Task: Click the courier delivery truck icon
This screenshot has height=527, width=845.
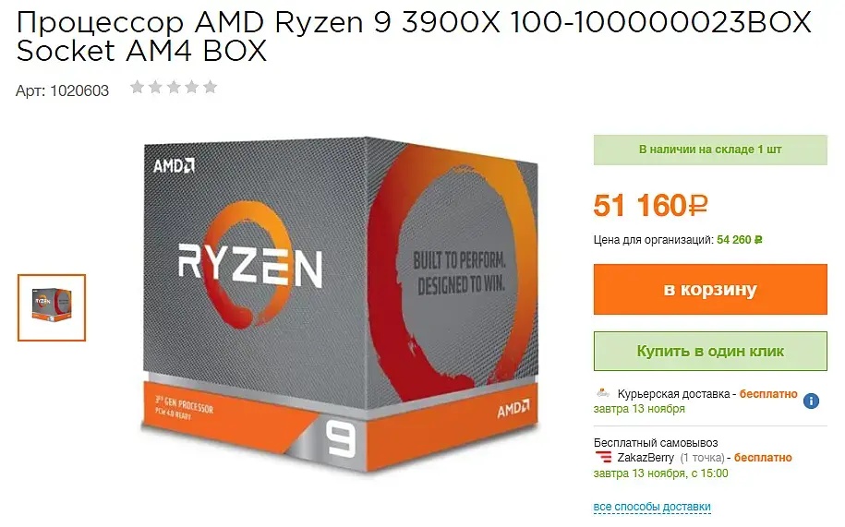Action: click(x=603, y=393)
